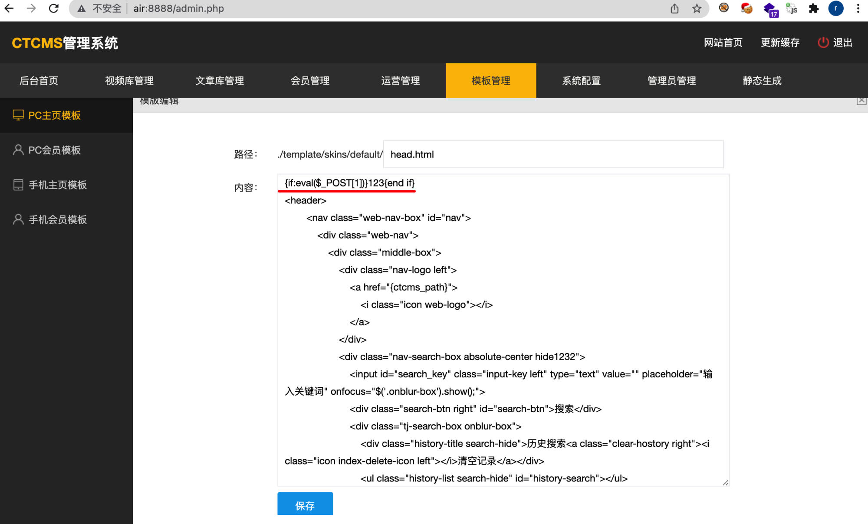Switch to the 系统配置 tab
This screenshot has width=868, height=524.
[581, 80]
